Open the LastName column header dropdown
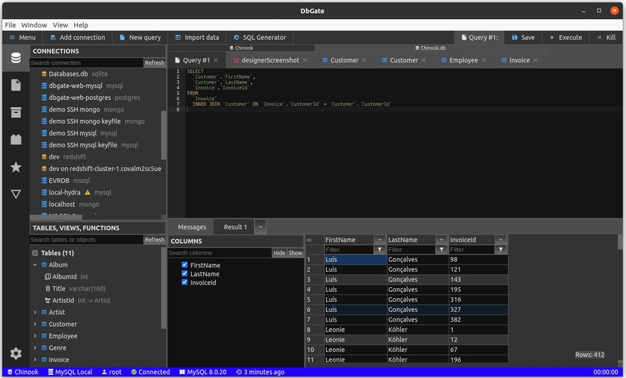 point(441,240)
